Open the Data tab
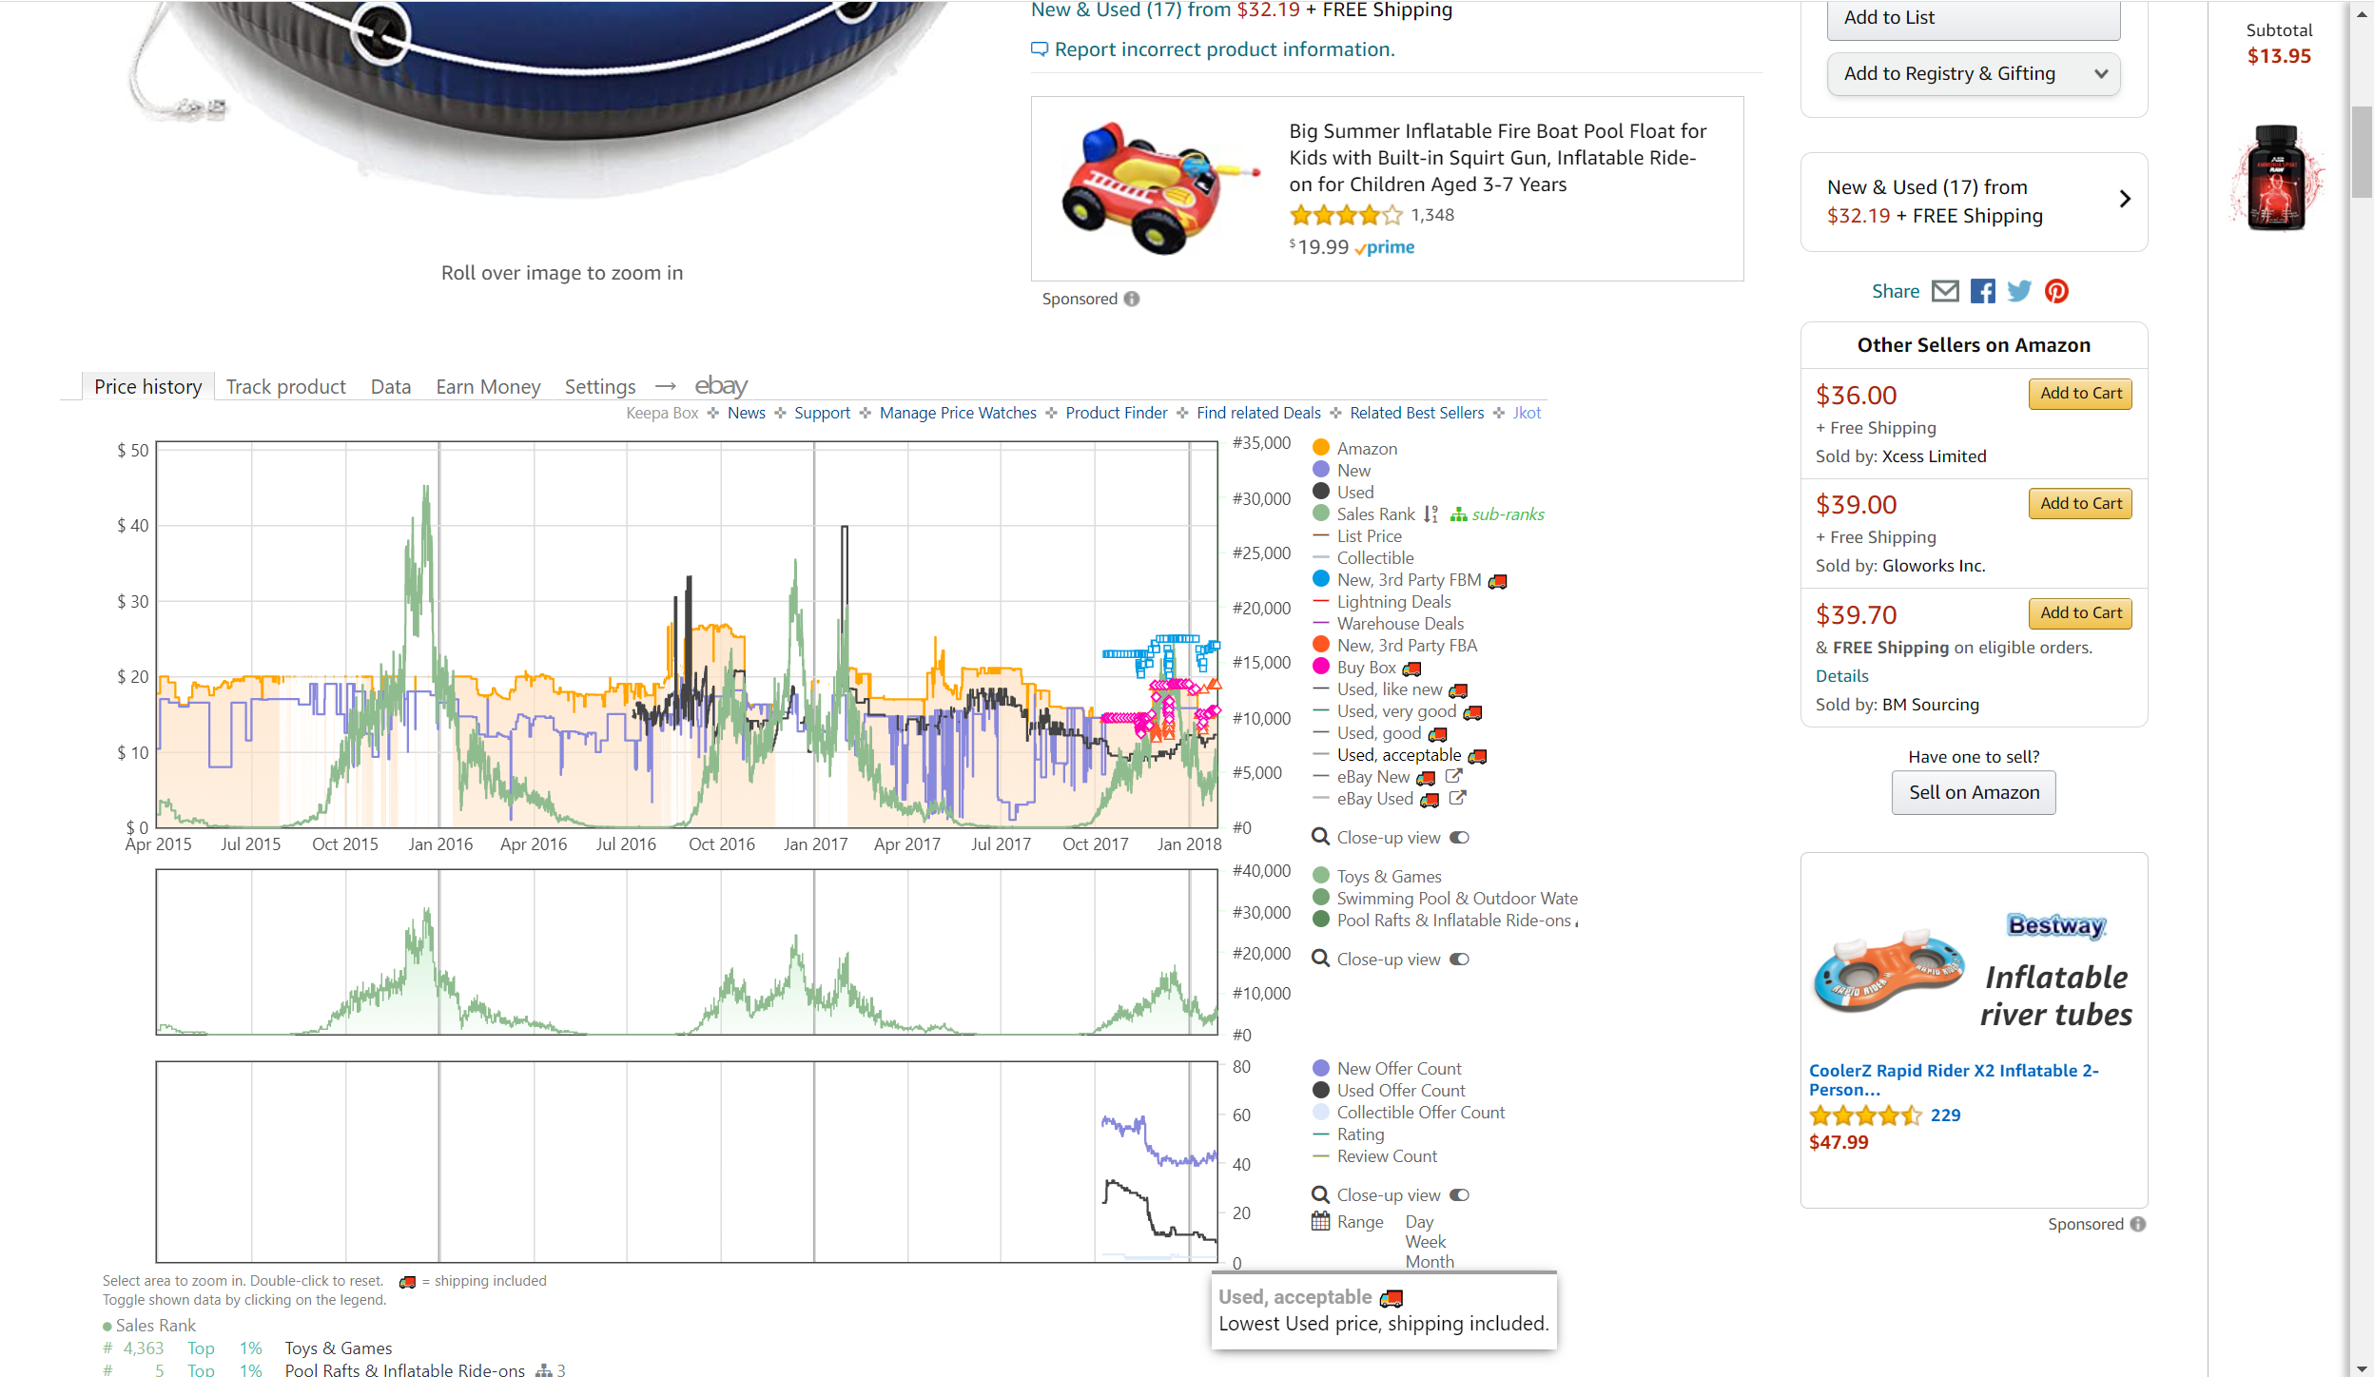The image size is (2374, 1377). point(390,387)
